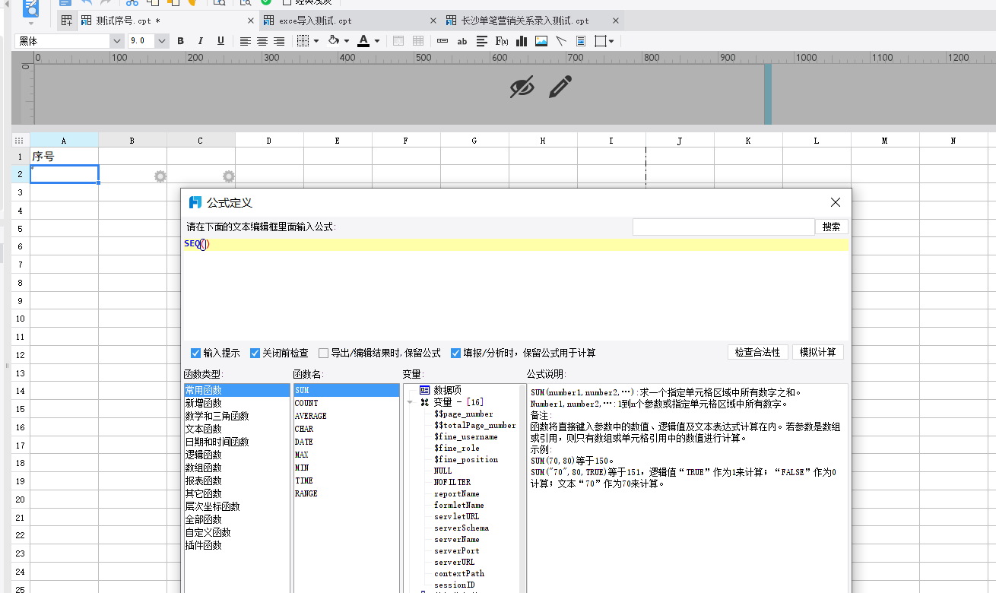Check 导出/编辑结果时,保留公式 checkbox
The image size is (996, 593).
[324, 353]
